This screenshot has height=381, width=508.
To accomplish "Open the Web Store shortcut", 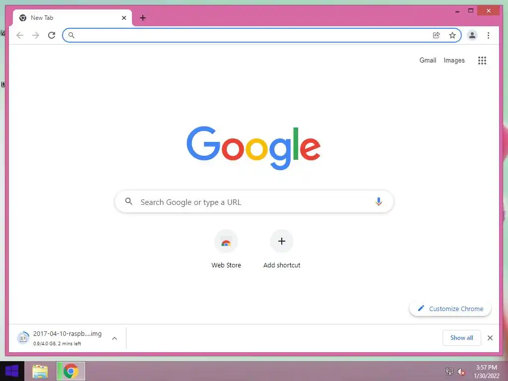I will 226,250.
